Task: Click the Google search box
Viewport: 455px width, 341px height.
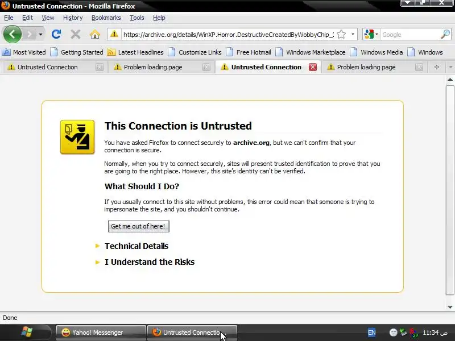Action: [409, 35]
